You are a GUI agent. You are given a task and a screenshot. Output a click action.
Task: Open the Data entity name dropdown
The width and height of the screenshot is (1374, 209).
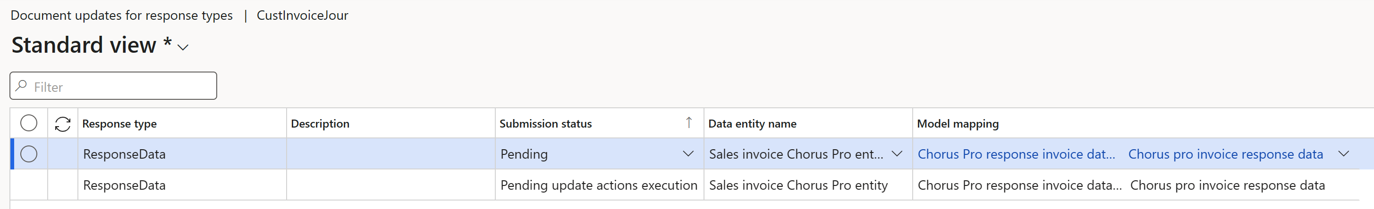point(897,154)
